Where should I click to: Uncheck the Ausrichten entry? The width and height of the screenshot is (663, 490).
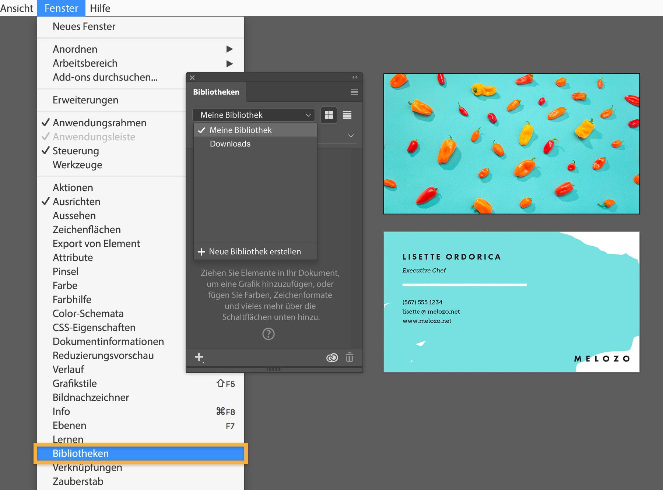tap(77, 201)
